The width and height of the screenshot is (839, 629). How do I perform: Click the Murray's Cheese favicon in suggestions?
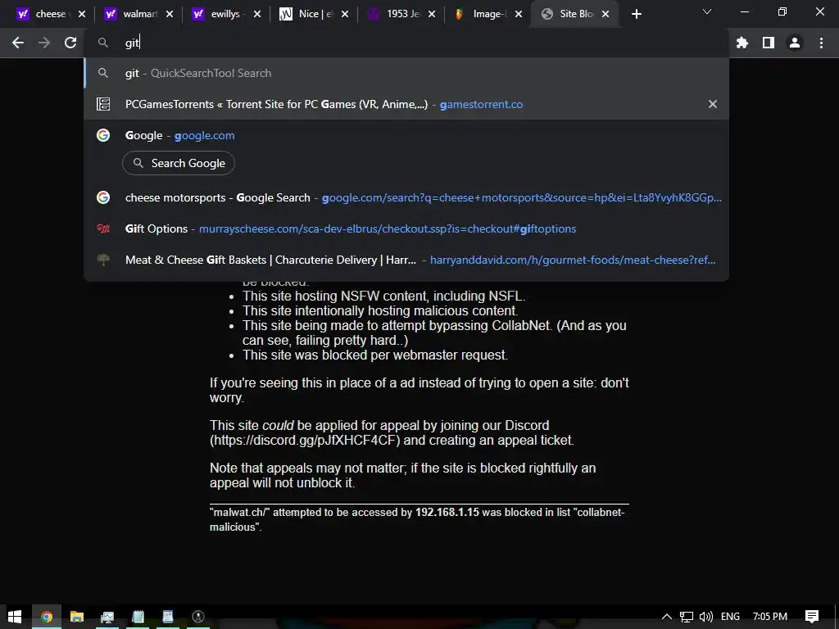(x=103, y=229)
